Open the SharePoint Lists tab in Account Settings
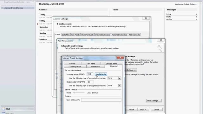 tap(88, 35)
